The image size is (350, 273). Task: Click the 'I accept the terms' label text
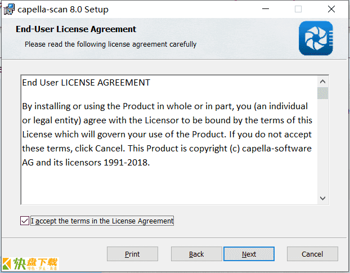point(102,221)
